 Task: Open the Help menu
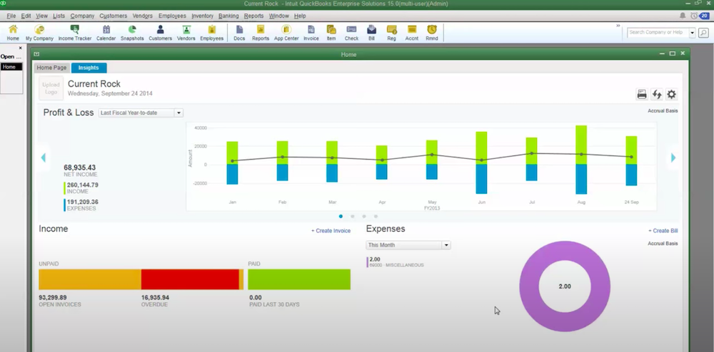[x=300, y=16]
